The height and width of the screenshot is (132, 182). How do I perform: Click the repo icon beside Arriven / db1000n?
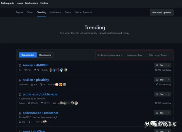pos(20,65)
